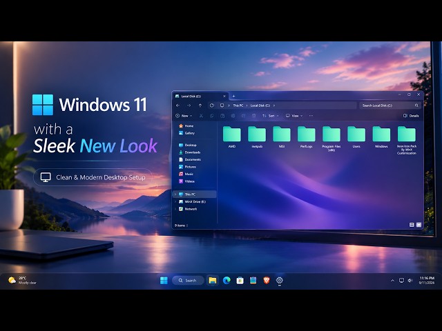
Task: Click File Explorer on the taskbar
Action: click(x=212, y=281)
